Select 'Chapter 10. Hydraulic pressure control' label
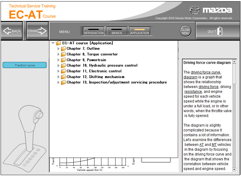Viewport: 241px width, 176px height. (x=102, y=65)
